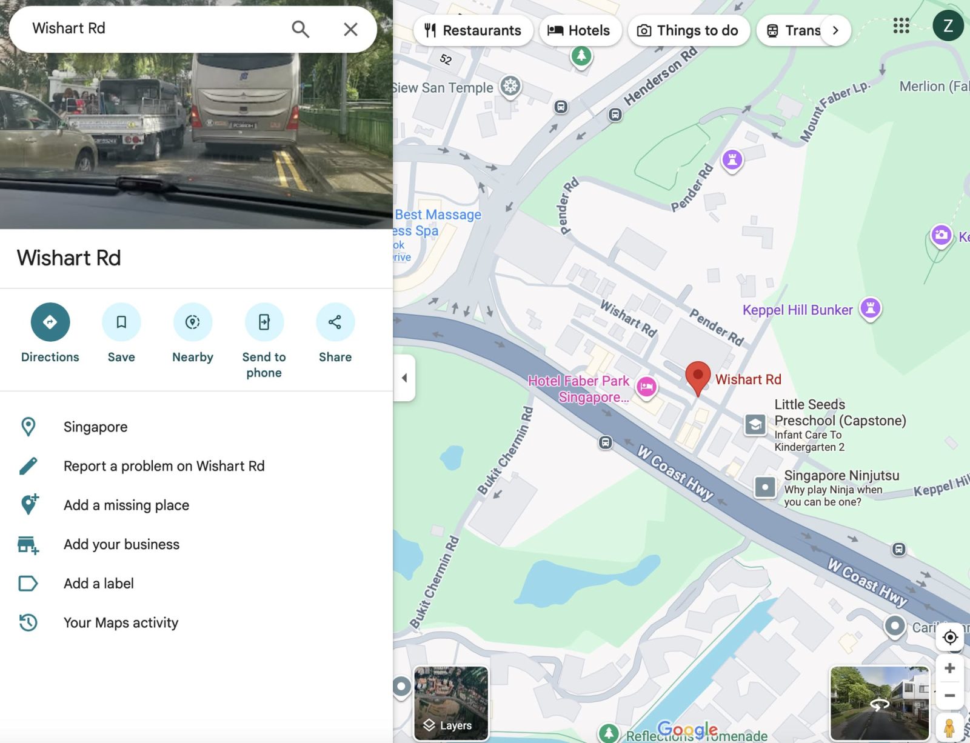Click the Hotel Faber Park Singapore label
The image size is (970, 743).
point(579,388)
